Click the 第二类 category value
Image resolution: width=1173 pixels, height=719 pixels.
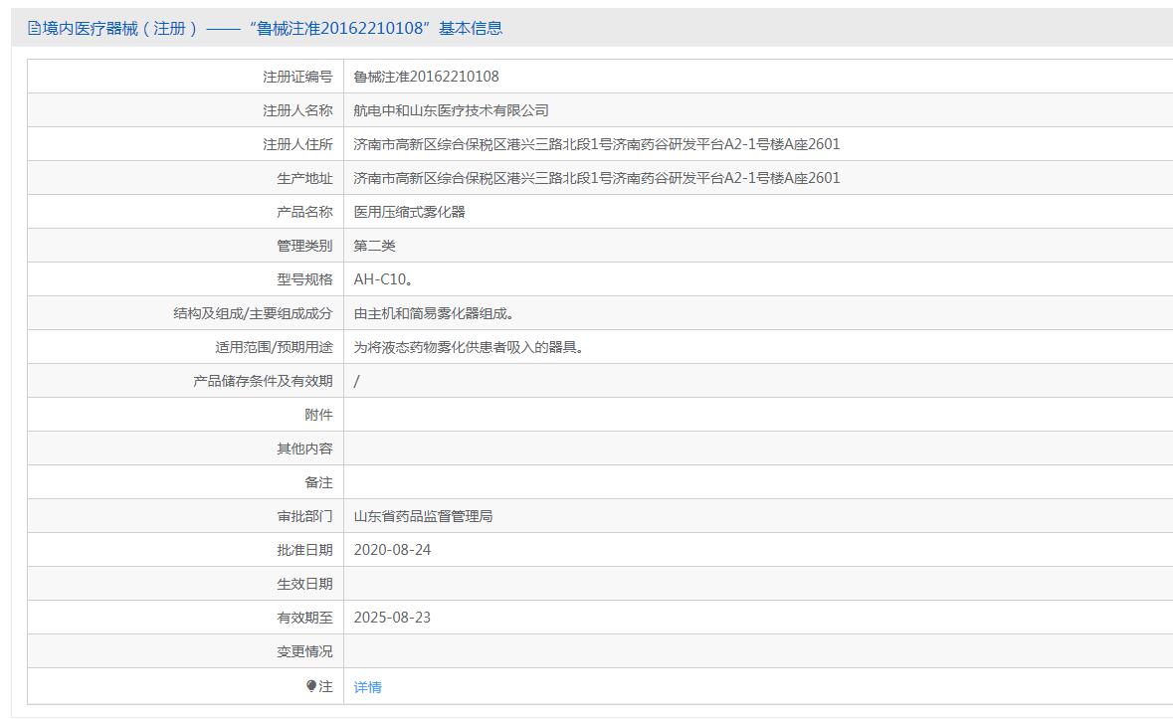click(375, 246)
